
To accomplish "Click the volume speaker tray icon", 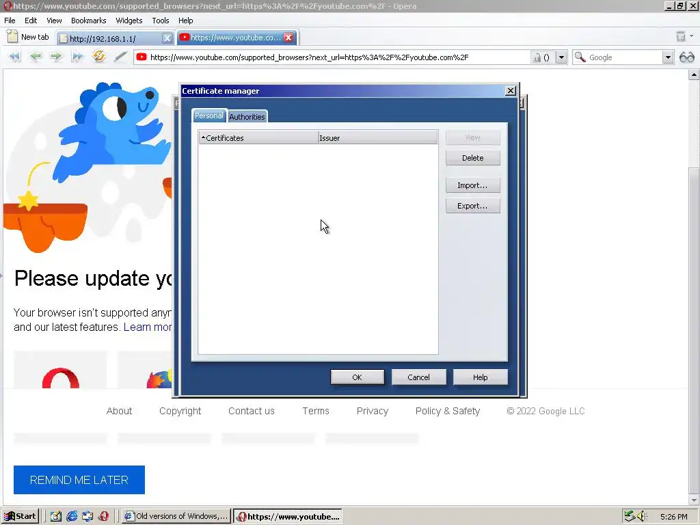I will [641, 517].
